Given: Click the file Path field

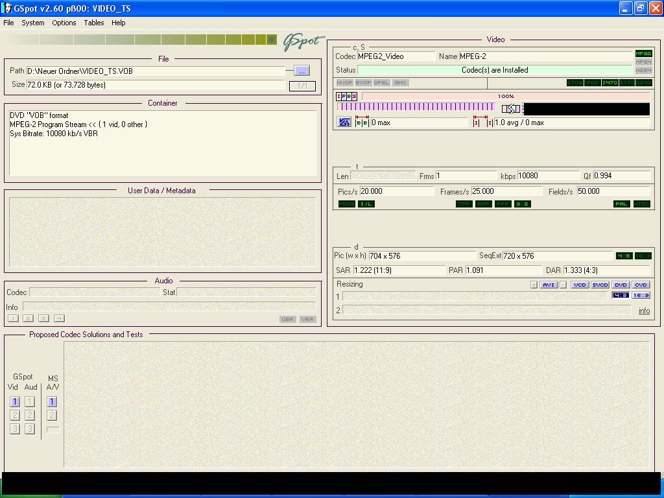Looking at the screenshot, I should click(x=156, y=71).
